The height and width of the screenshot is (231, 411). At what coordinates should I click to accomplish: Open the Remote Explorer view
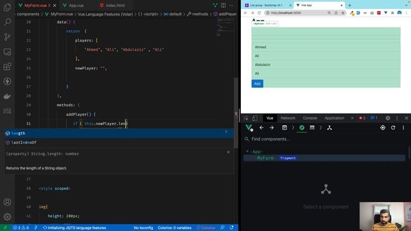pyautogui.click(x=7, y=51)
